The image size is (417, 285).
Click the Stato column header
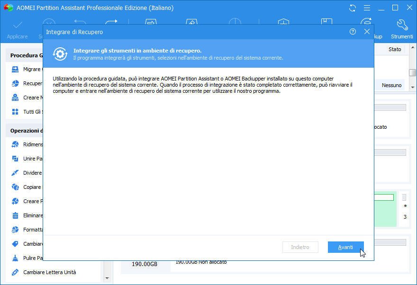coord(395,49)
